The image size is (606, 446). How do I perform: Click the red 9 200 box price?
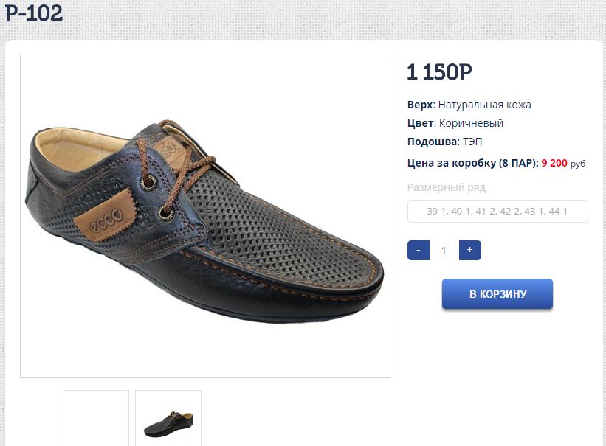(x=554, y=163)
